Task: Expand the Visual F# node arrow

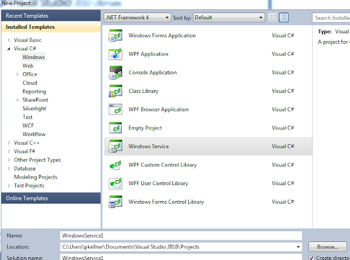Action: click(9, 151)
